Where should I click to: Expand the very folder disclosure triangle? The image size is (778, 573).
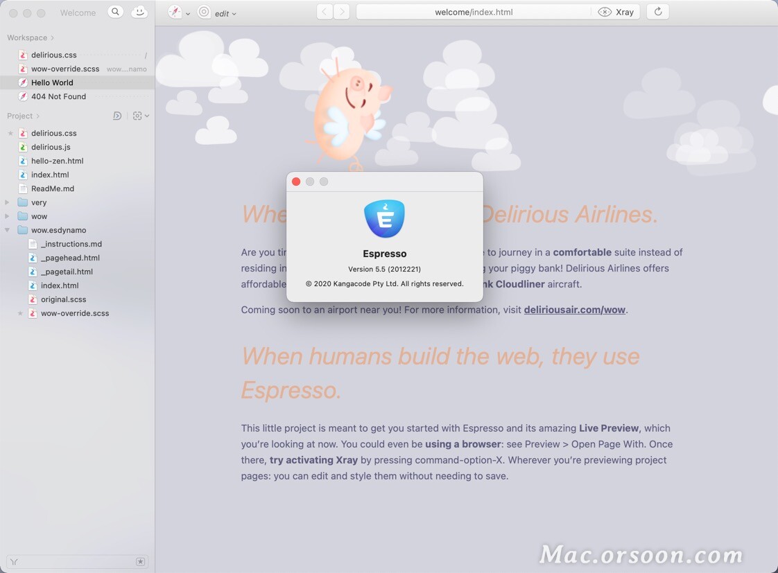click(x=7, y=202)
